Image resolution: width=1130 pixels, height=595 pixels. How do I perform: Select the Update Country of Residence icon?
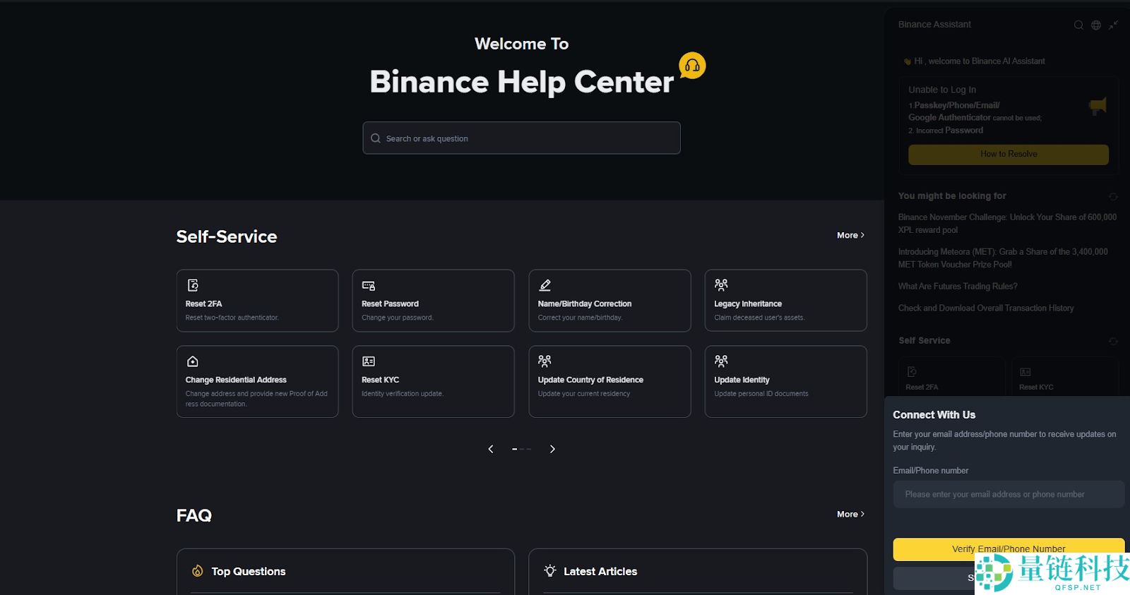click(x=544, y=361)
